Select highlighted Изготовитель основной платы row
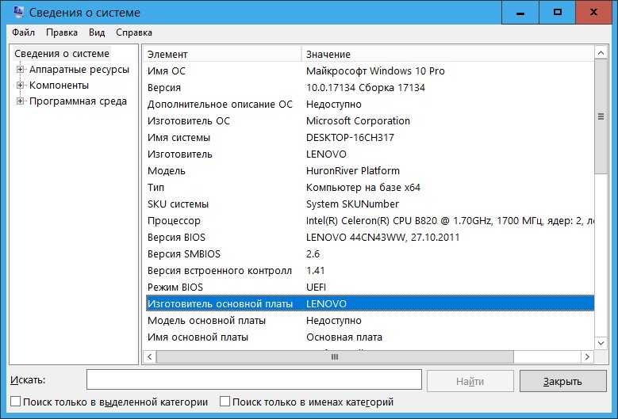 (370, 303)
